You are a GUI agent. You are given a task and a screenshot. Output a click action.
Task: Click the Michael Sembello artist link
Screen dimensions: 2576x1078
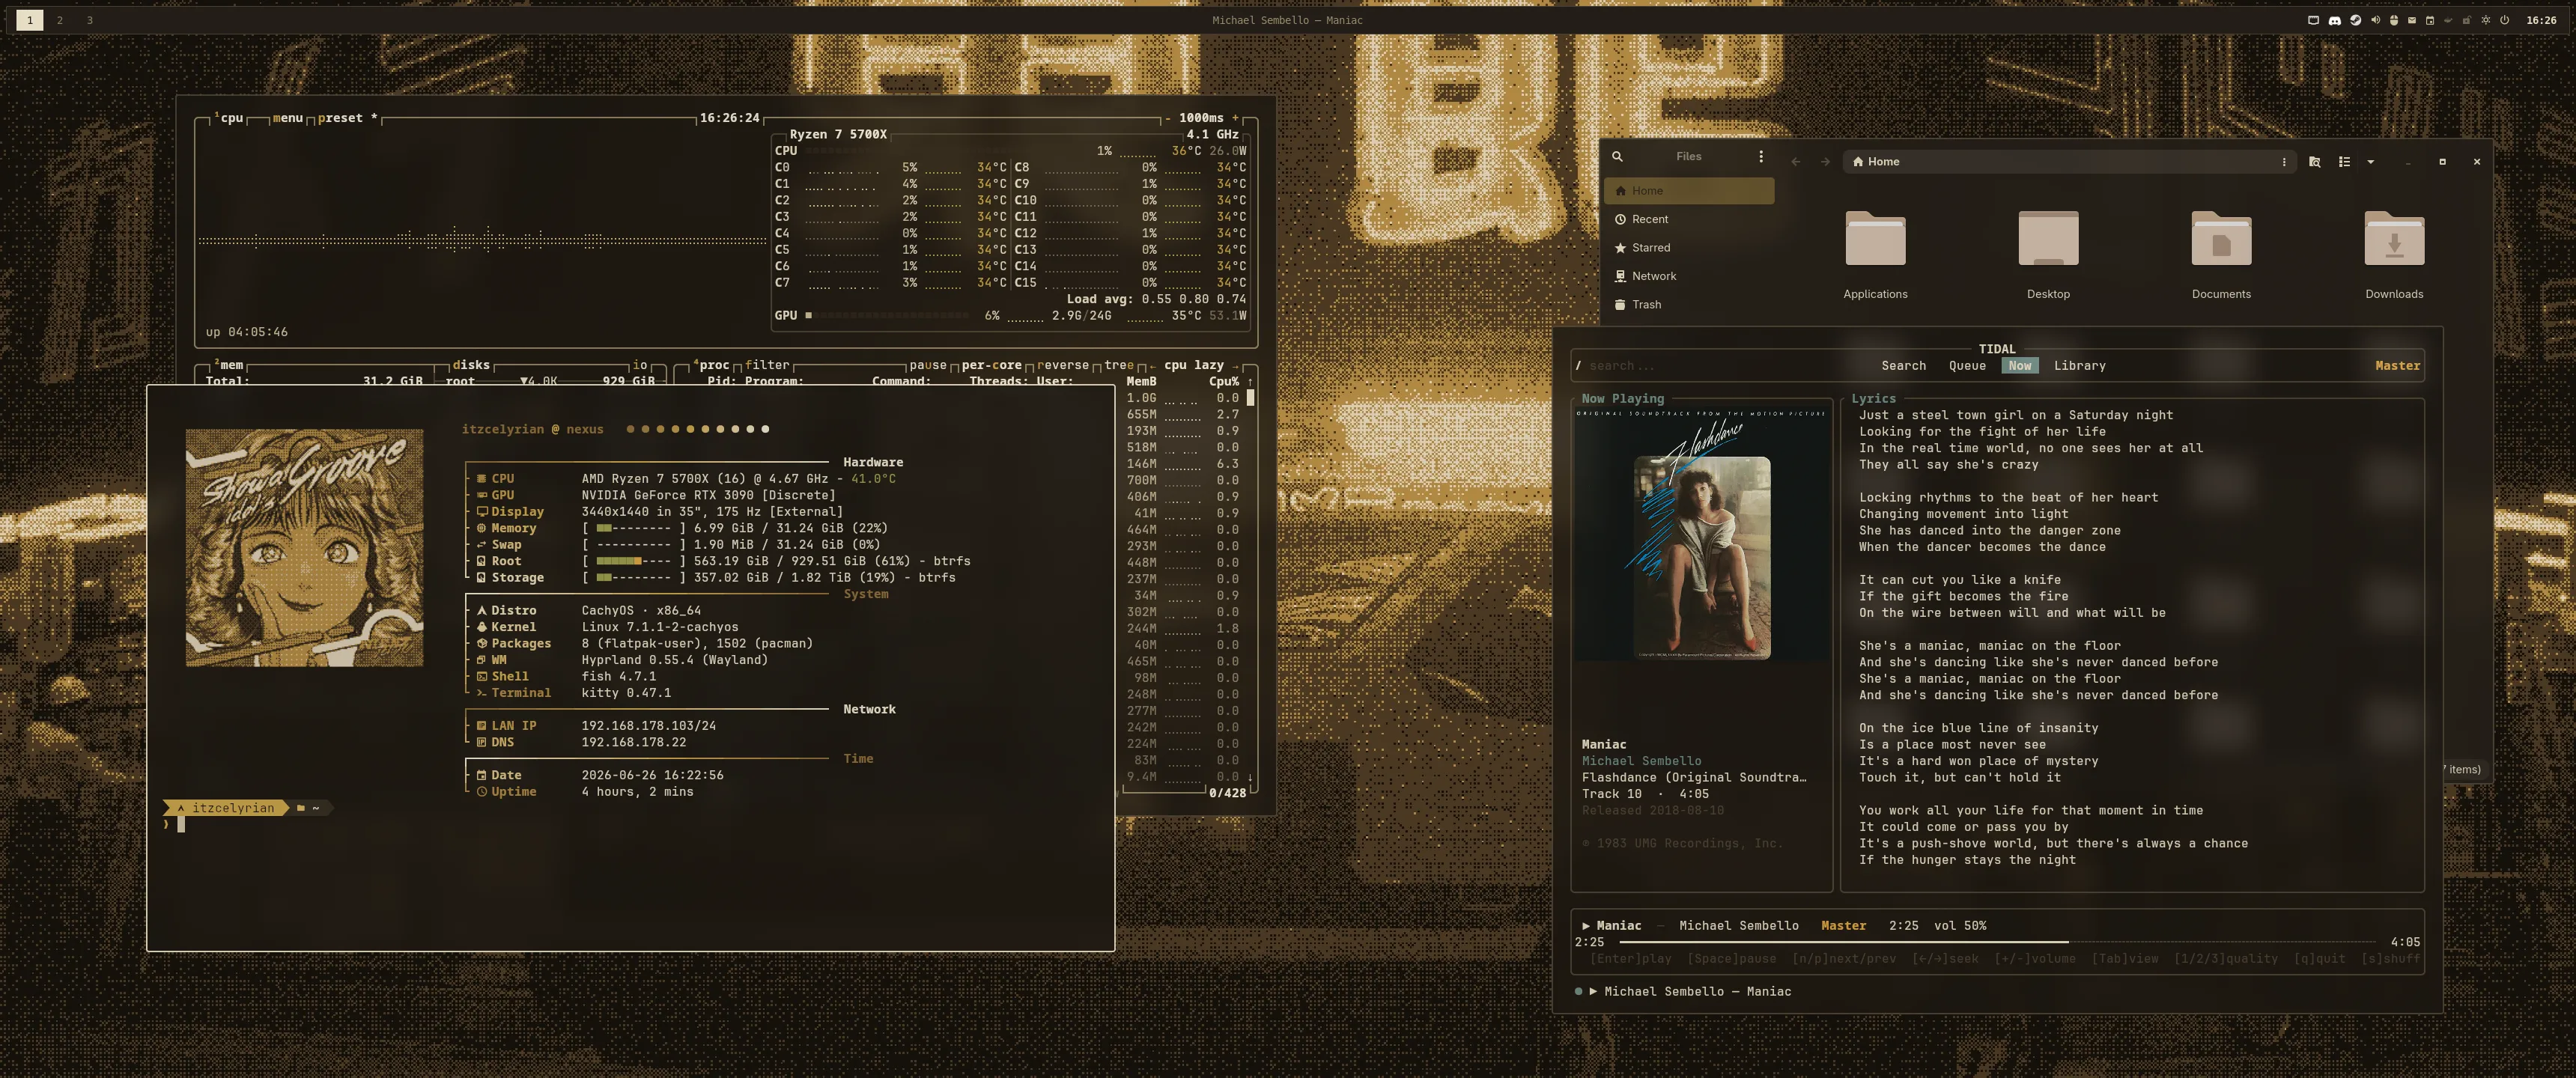click(1641, 761)
